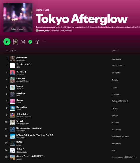Open the Traveler album link
This screenshot has height=163, width=140.
(x=115, y=80)
